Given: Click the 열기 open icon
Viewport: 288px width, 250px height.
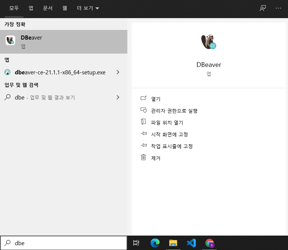Looking at the screenshot, I should (144, 98).
